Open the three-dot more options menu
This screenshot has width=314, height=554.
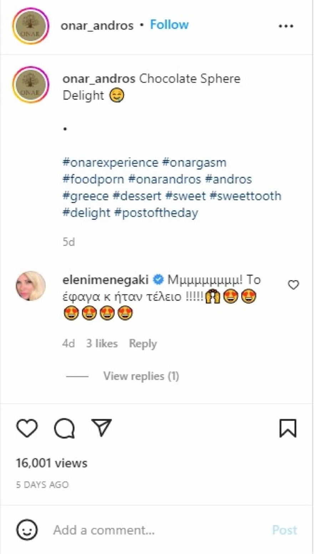(286, 26)
